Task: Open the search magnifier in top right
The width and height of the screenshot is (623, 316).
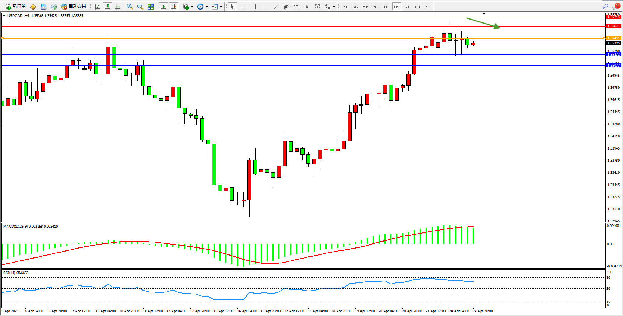Action: coord(605,6)
